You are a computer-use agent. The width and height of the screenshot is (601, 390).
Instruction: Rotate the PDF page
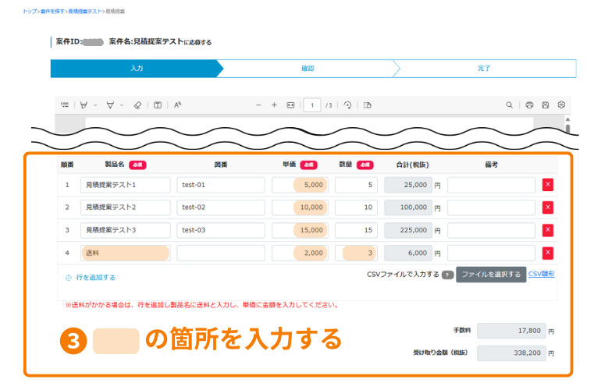pos(347,105)
